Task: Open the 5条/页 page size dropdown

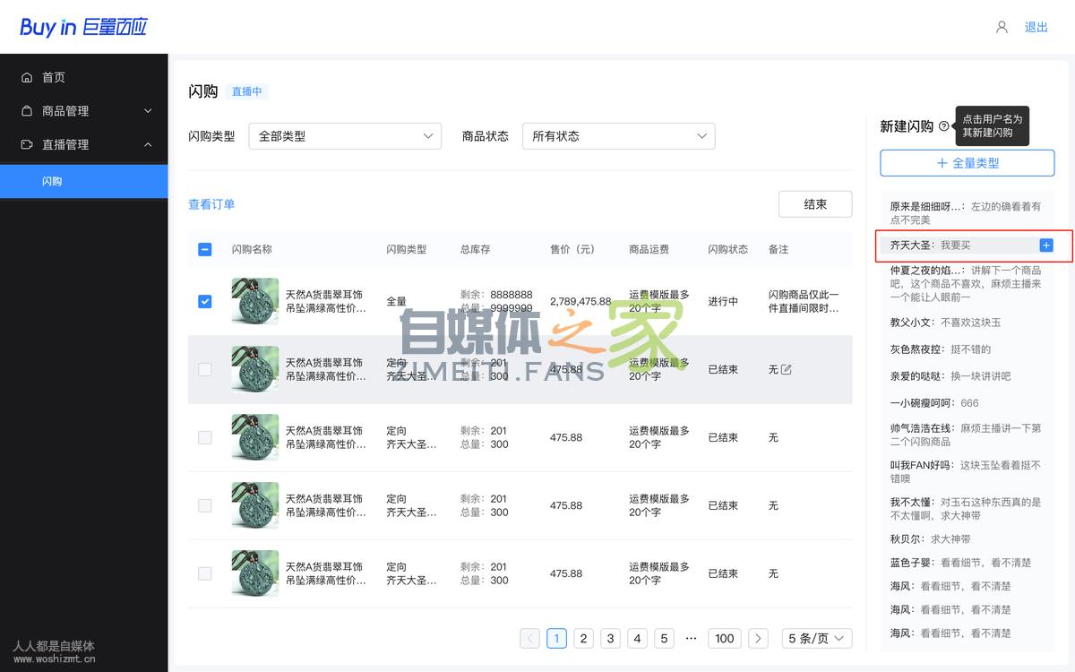Action: (816, 638)
